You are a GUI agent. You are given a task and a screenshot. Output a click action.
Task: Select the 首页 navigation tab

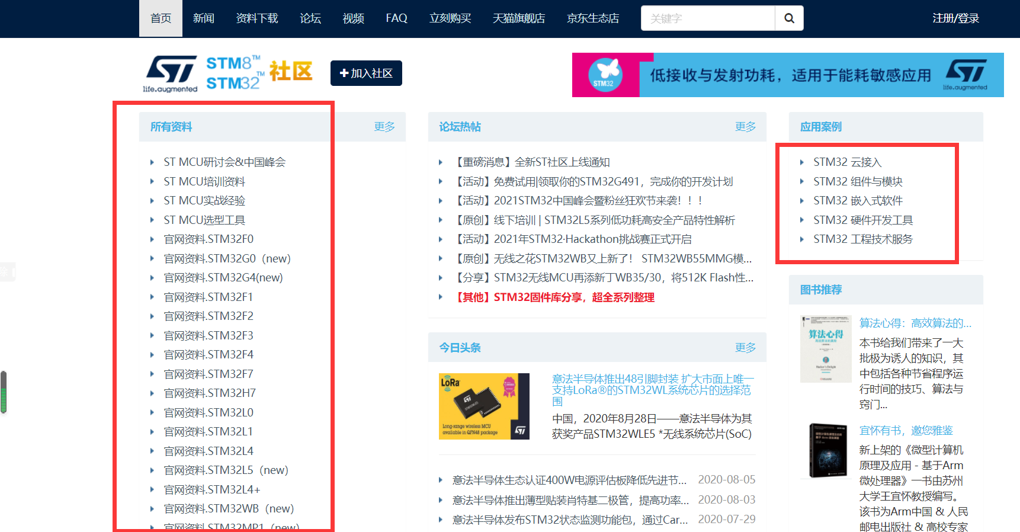161,18
